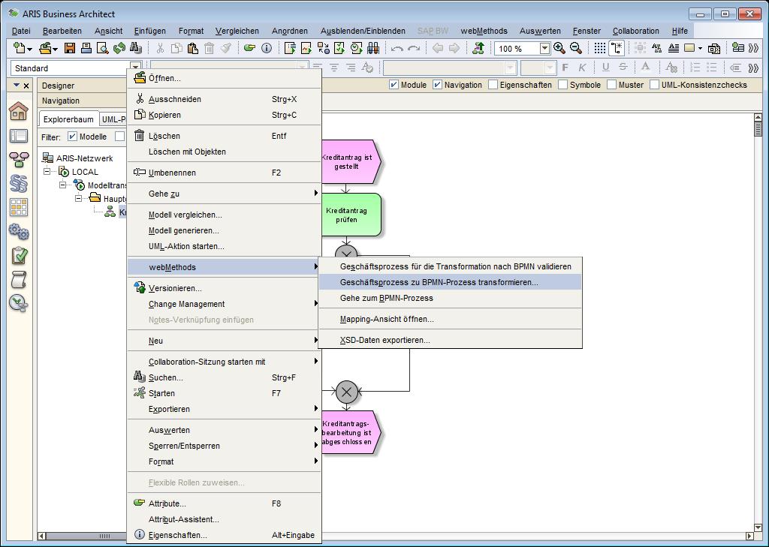Enable the Eigenschaften checkbox
769x547 pixels.
coord(493,85)
